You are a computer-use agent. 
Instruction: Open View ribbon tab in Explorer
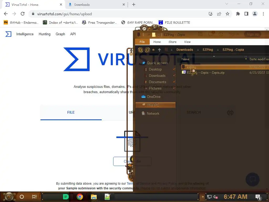pyautogui.click(x=187, y=42)
